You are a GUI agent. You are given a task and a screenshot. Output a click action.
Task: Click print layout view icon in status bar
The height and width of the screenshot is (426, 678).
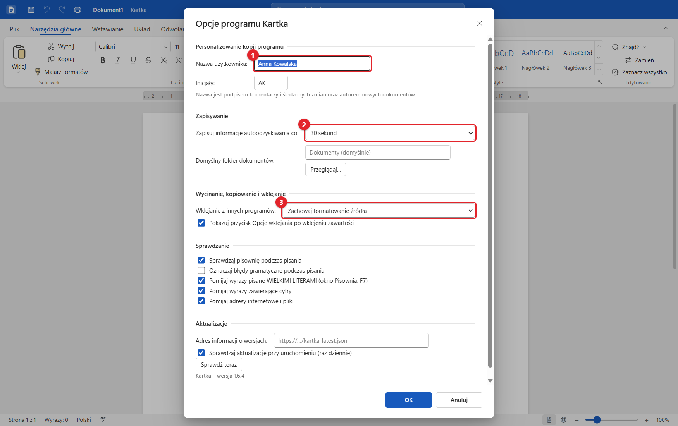549,420
